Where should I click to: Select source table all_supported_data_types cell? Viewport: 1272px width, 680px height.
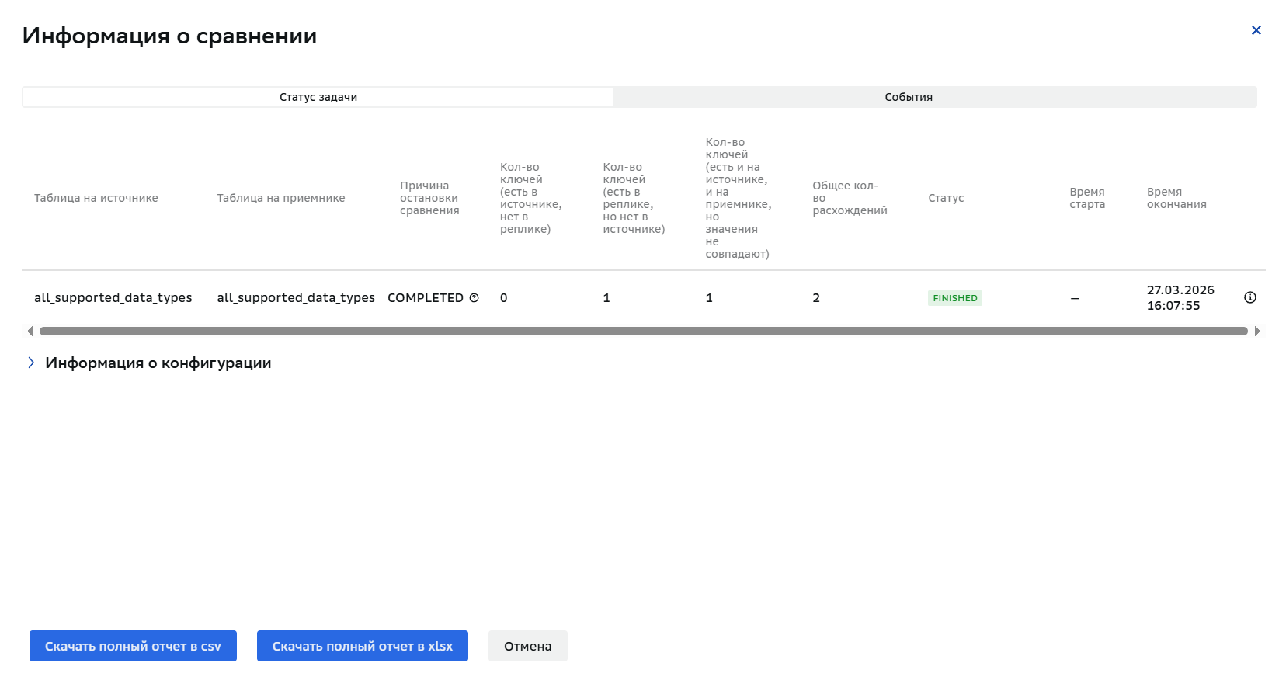pos(113,298)
